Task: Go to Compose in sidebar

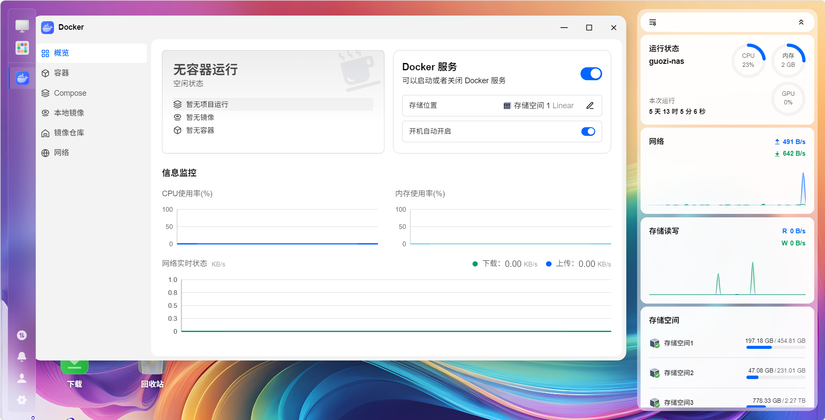Action: [92, 93]
